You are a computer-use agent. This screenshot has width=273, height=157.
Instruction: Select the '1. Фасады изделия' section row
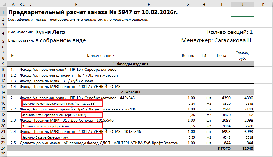tap(130, 64)
